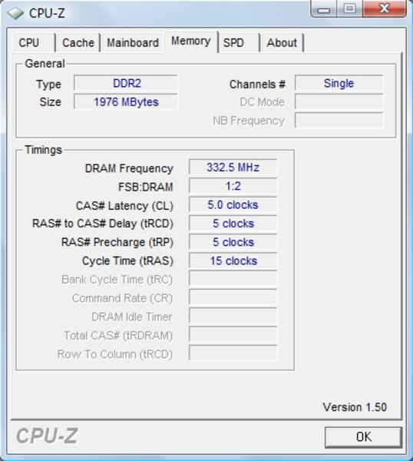This screenshot has height=461, width=413.
Task: Close the CPU-Z window
Action: [385, 9]
